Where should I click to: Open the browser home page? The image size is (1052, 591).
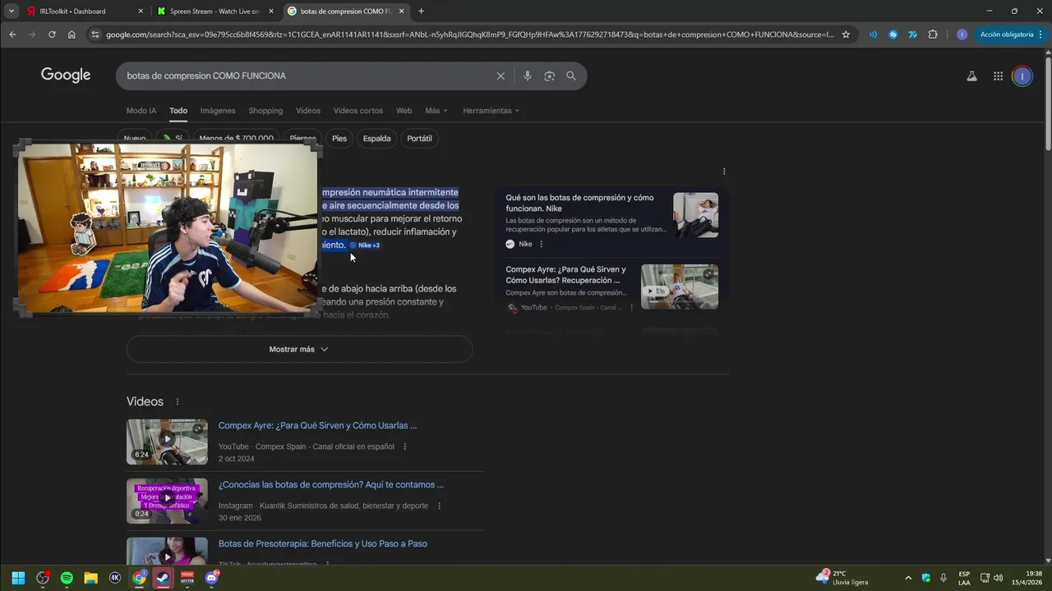pyautogui.click(x=72, y=34)
